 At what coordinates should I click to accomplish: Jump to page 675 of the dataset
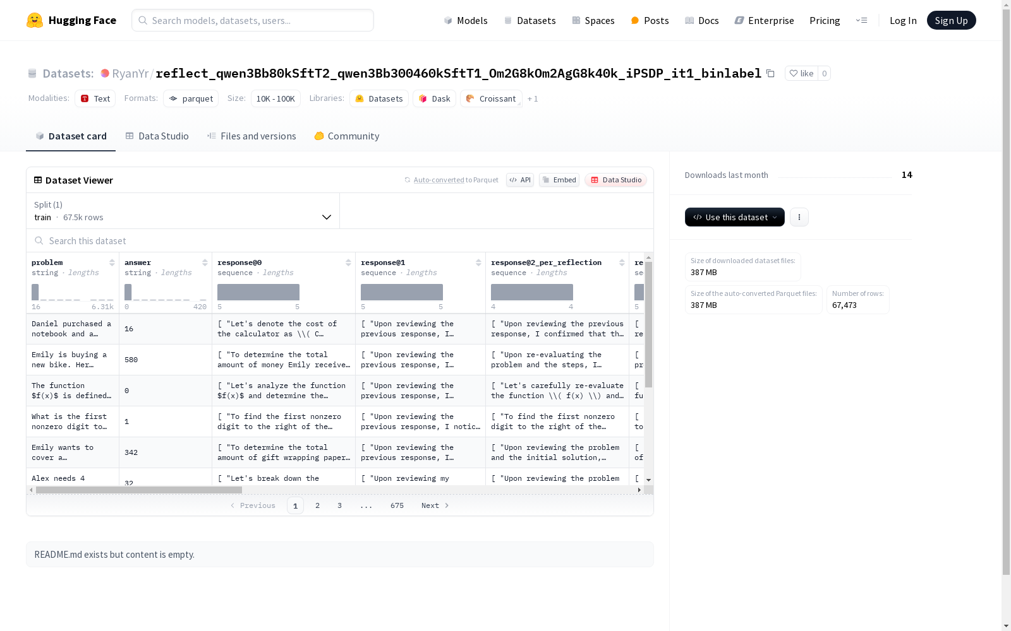click(x=397, y=505)
